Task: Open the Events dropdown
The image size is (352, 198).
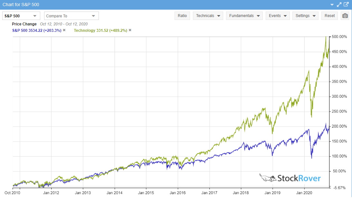Action: tap(278, 15)
